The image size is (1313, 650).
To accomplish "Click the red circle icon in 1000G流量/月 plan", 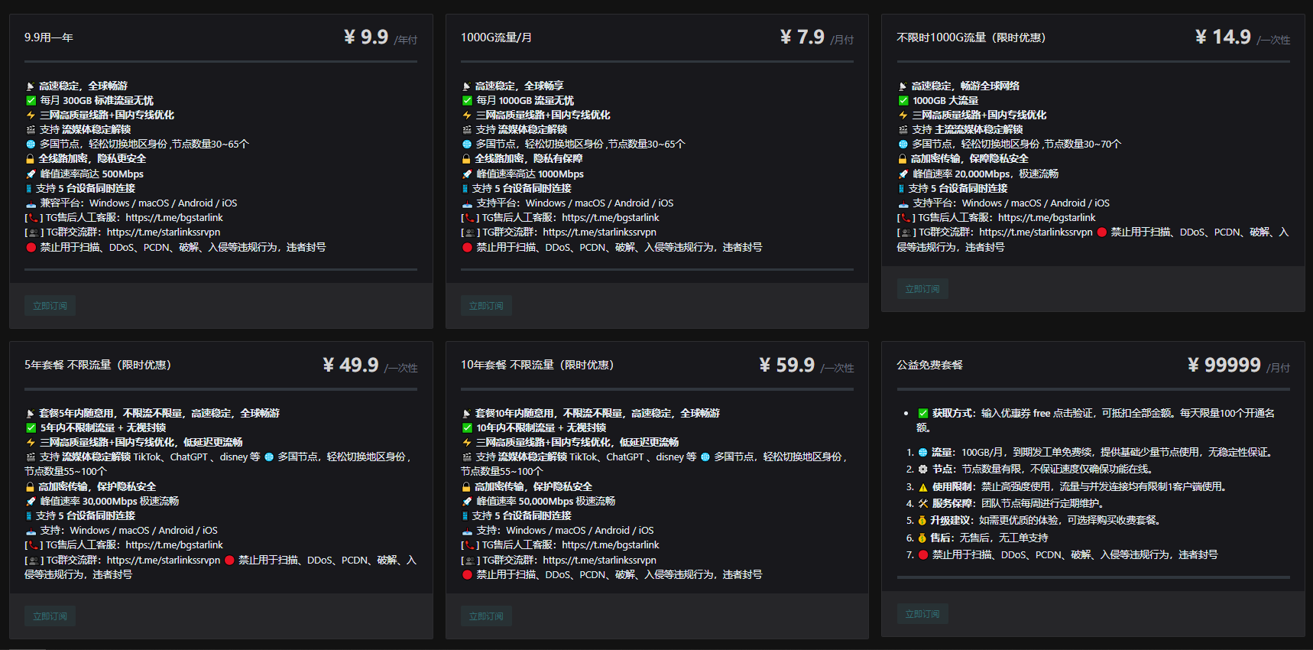I will [467, 248].
